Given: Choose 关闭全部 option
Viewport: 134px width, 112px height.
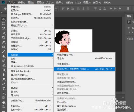Looking at the screenshot, I should 31,34.
